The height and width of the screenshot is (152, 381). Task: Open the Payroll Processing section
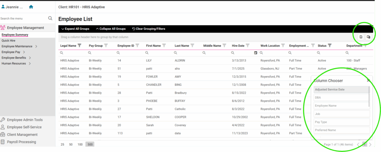pos(22,142)
